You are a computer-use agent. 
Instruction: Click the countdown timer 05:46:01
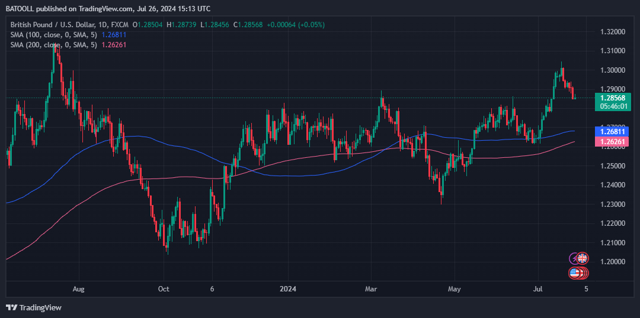[613, 106]
